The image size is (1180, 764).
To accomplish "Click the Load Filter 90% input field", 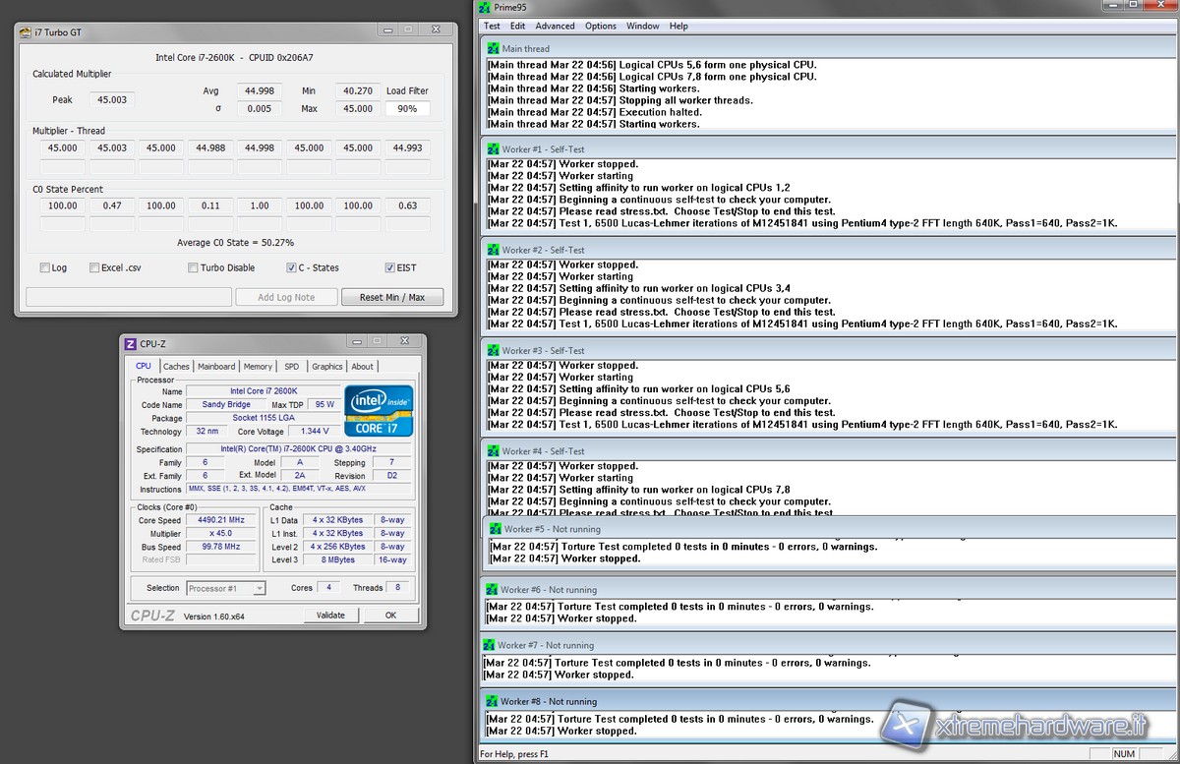I will [407, 109].
